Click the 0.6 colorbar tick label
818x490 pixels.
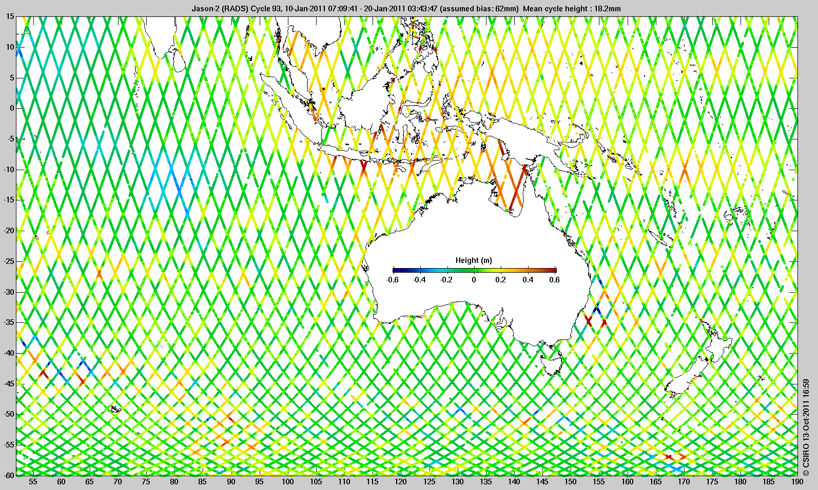(554, 280)
